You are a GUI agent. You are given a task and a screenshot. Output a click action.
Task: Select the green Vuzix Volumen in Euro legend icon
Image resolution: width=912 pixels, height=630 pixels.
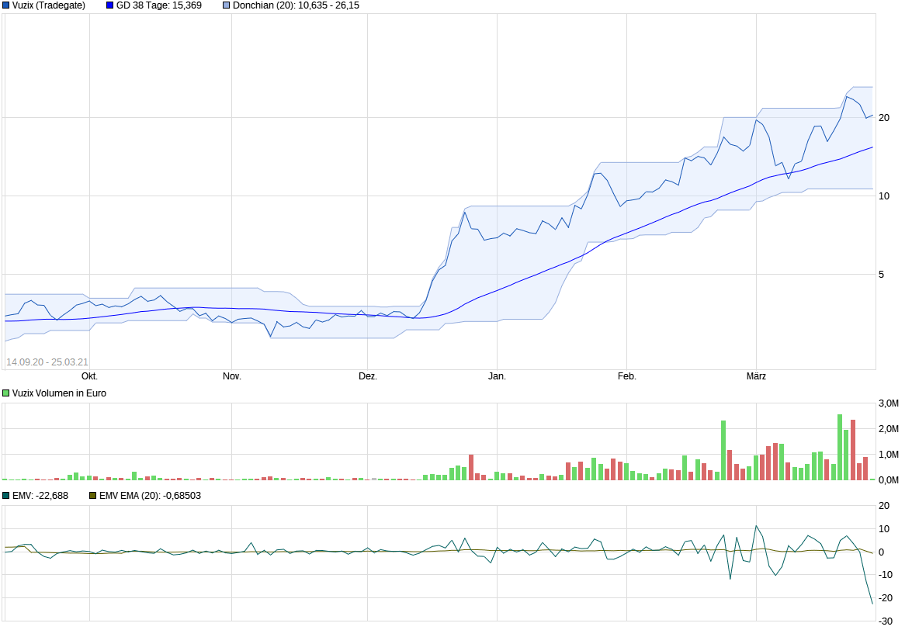pos(6,393)
